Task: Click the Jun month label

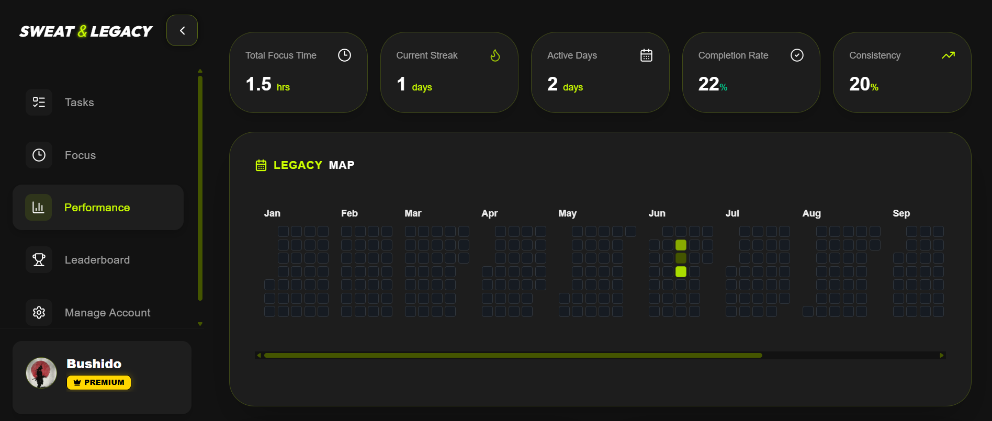Action: [657, 213]
